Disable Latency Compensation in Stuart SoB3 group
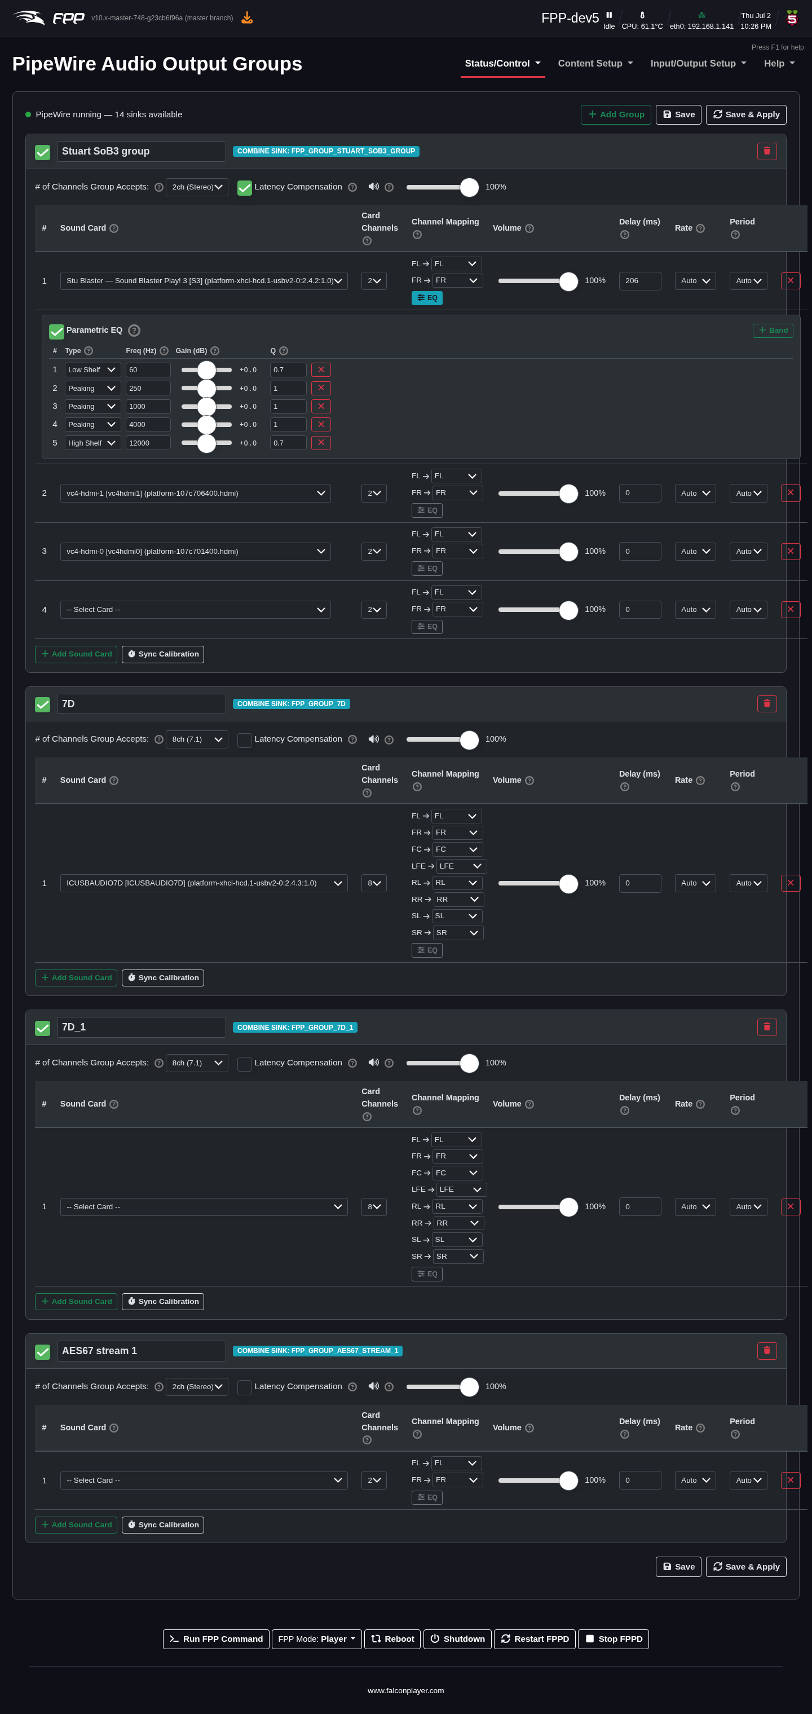 pyautogui.click(x=245, y=188)
